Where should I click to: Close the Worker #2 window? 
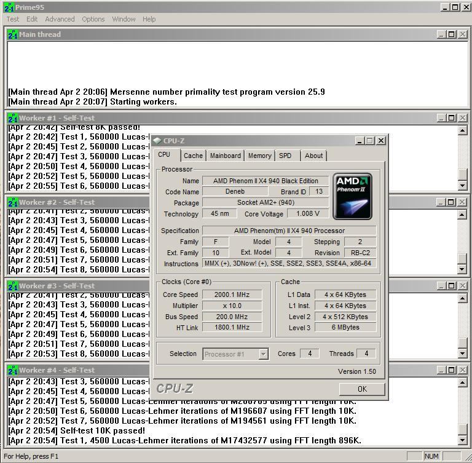click(x=462, y=202)
